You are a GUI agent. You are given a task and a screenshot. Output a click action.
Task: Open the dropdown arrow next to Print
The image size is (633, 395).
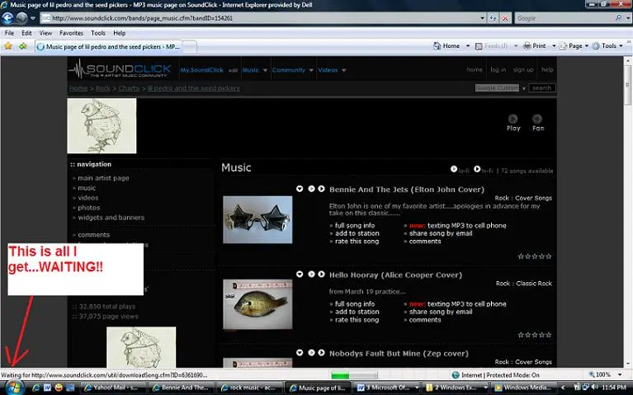click(x=554, y=46)
